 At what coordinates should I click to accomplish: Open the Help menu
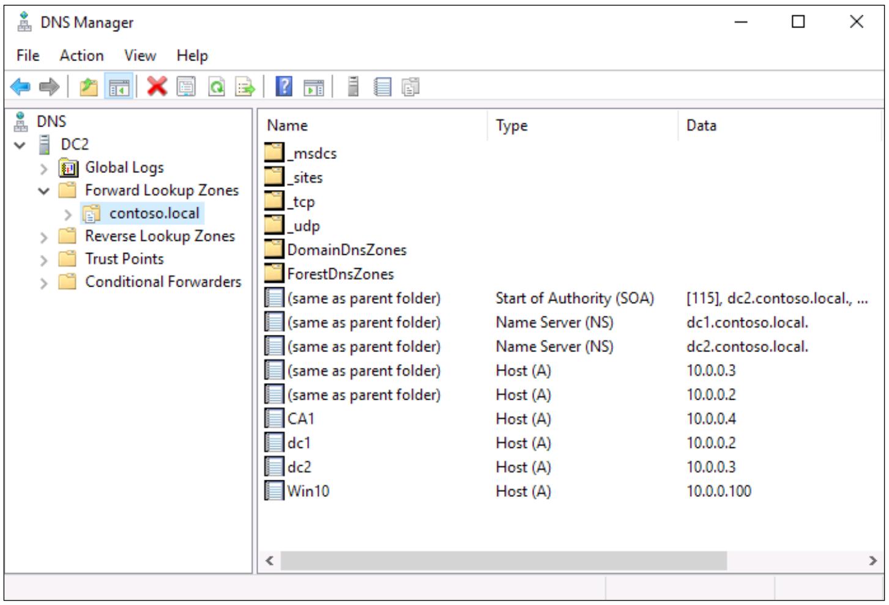point(192,56)
